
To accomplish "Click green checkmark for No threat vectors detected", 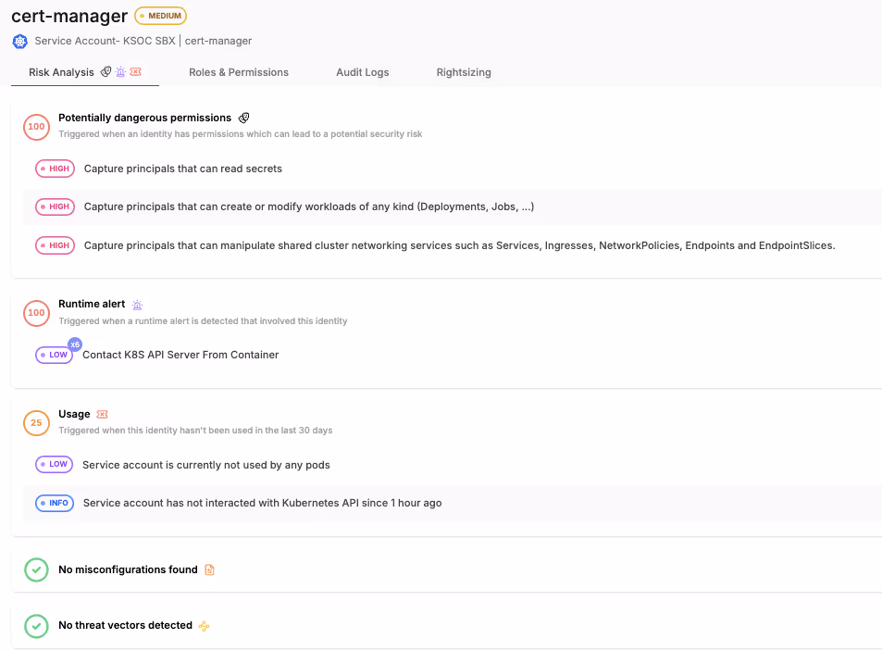I will (37, 626).
